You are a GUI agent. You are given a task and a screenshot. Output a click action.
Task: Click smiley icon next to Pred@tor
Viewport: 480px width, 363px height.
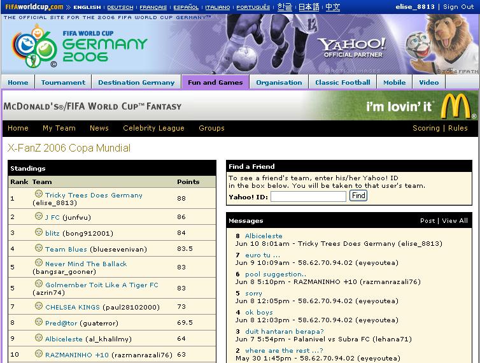click(39, 322)
